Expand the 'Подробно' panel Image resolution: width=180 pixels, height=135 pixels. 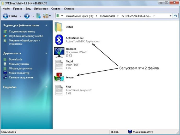pyautogui.click(x=46, y=87)
